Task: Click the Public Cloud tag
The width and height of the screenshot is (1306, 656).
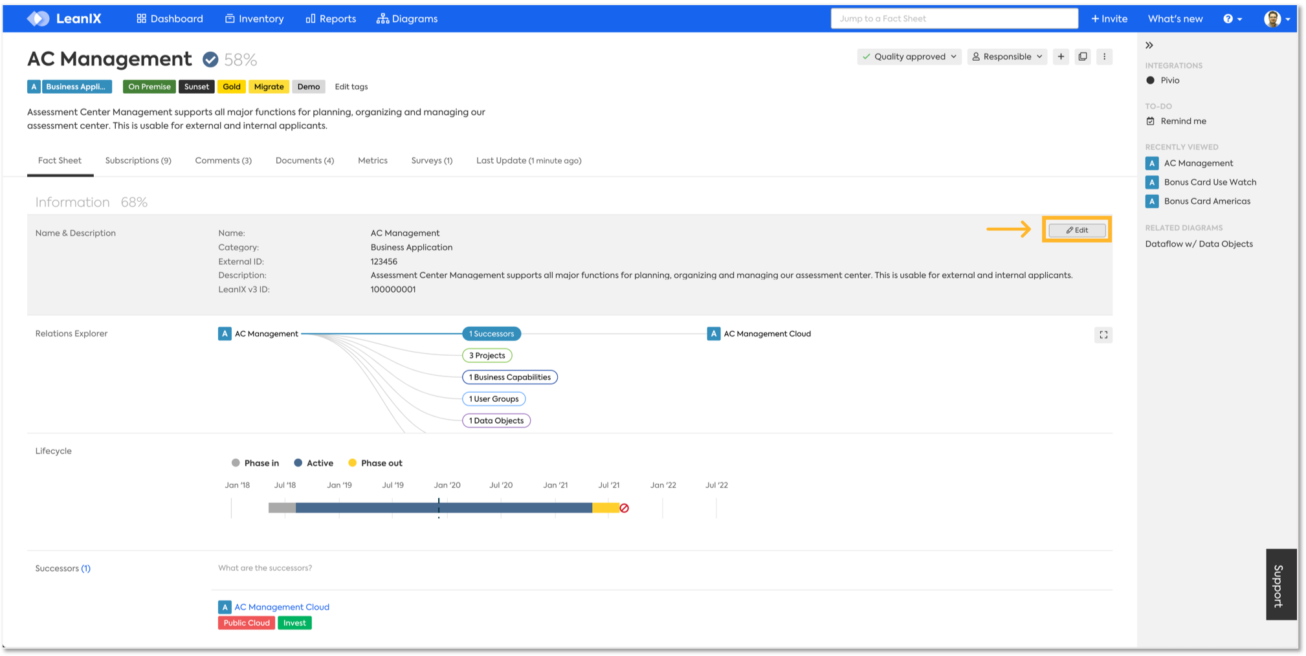Action: click(247, 623)
